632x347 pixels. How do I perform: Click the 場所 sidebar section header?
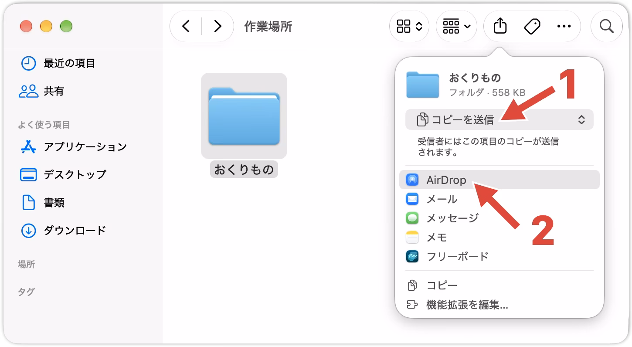point(26,265)
